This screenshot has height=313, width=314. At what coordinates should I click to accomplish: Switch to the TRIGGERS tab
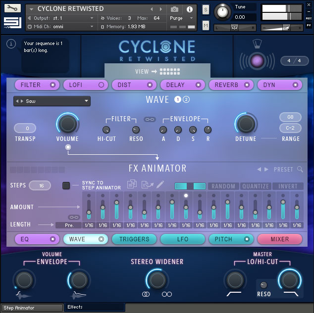pyautogui.click(x=134, y=239)
